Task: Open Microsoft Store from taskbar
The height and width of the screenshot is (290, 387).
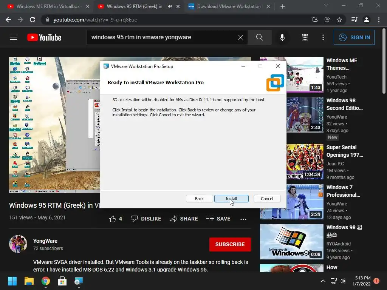Action: [x=62, y=281]
